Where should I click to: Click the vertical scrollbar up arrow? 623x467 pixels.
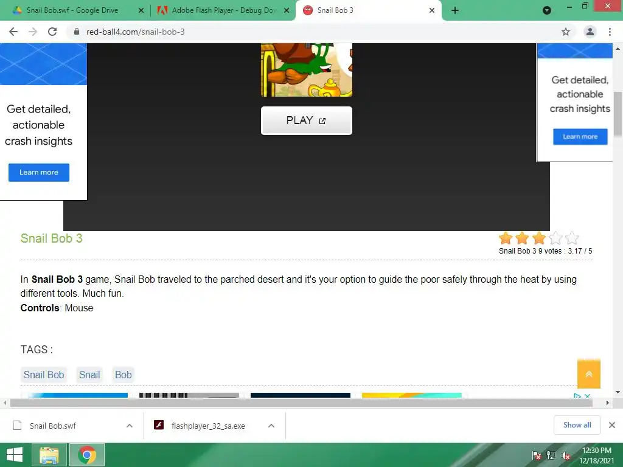[x=618, y=49]
